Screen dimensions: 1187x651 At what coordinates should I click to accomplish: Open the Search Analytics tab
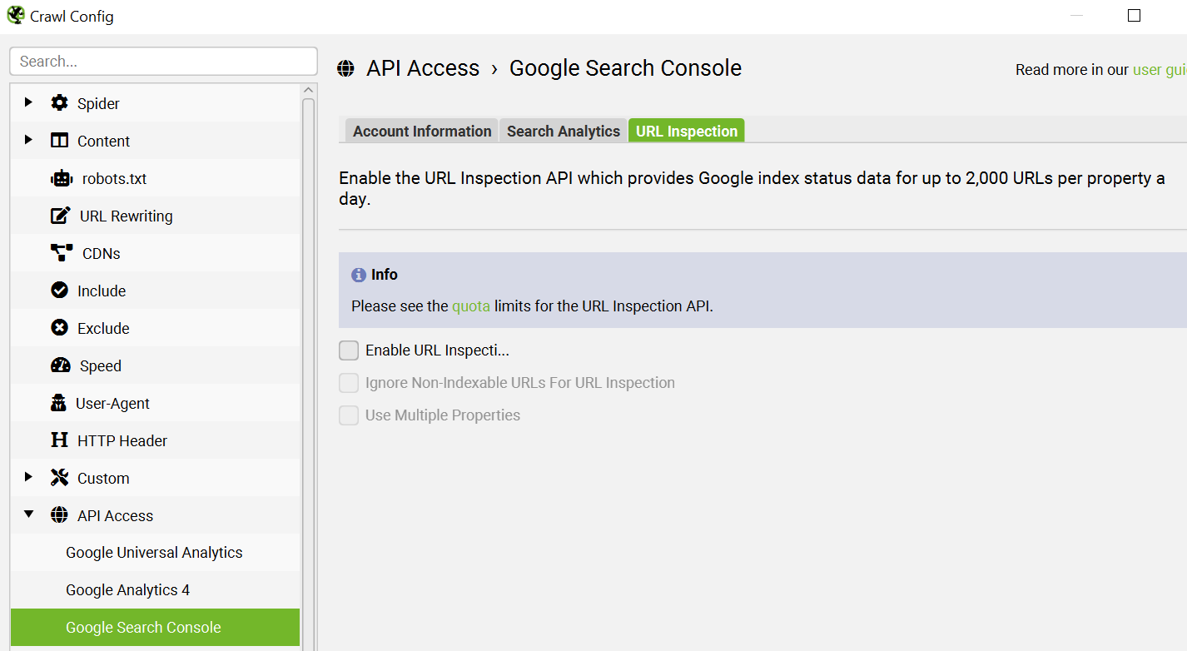click(x=564, y=131)
